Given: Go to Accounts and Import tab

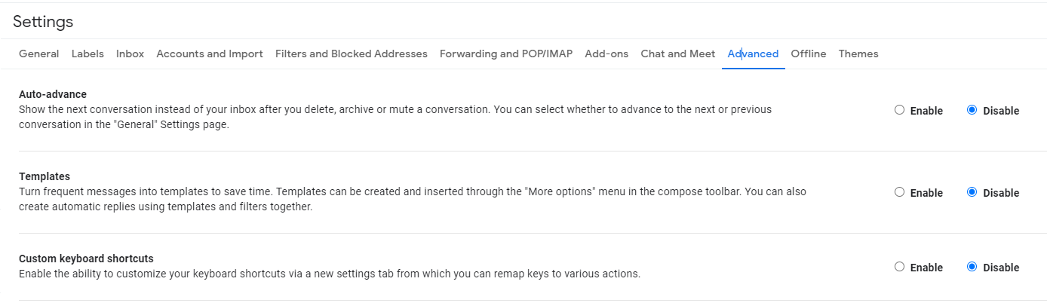Looking at the screenshot, I should click(x=210, y=54).
